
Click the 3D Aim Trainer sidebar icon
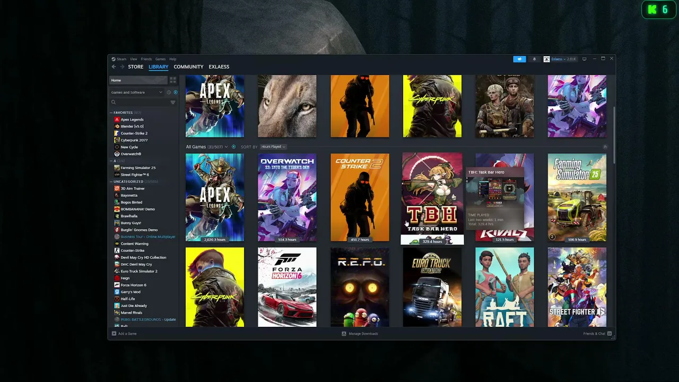click(117, 188)
